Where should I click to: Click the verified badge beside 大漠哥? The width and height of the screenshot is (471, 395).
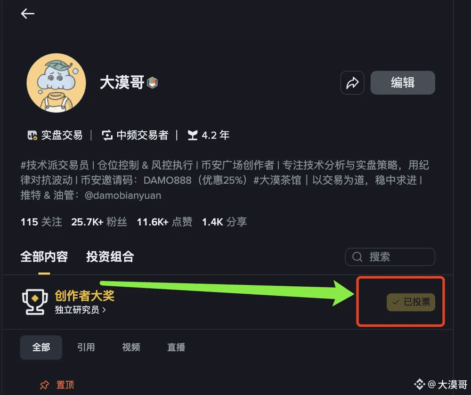coord(153,82)
